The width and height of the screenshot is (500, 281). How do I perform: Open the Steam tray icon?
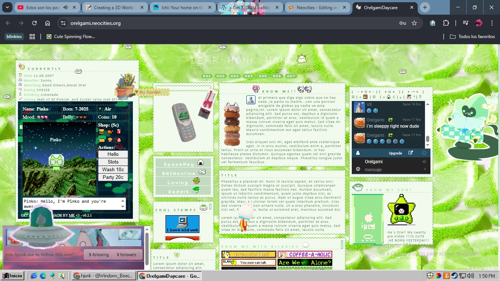[454, 276]
